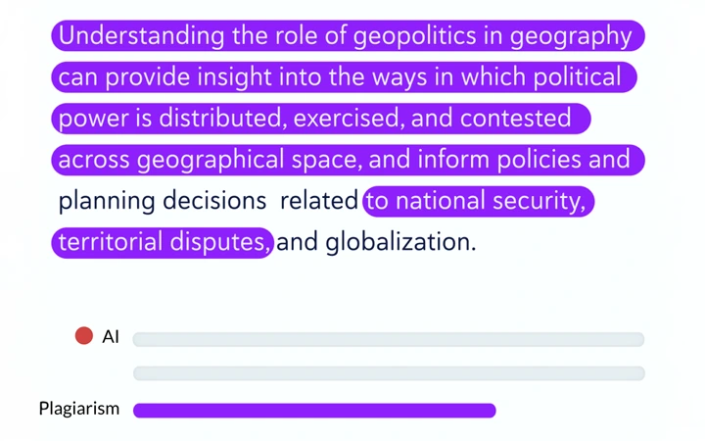Click the purple Plagiarism progress bar
Screen dimensions: 705x441
[x=314, y=411]
